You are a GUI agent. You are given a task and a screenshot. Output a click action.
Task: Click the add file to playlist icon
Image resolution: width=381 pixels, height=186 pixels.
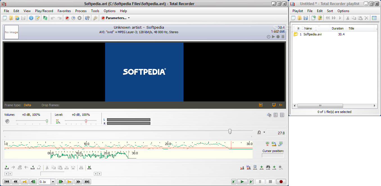314,18
